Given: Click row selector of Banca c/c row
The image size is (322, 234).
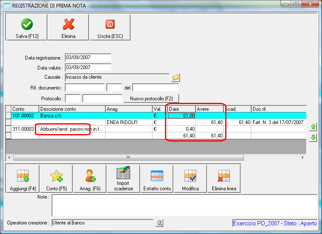Looking at the screenshot, I should [8, 116].
